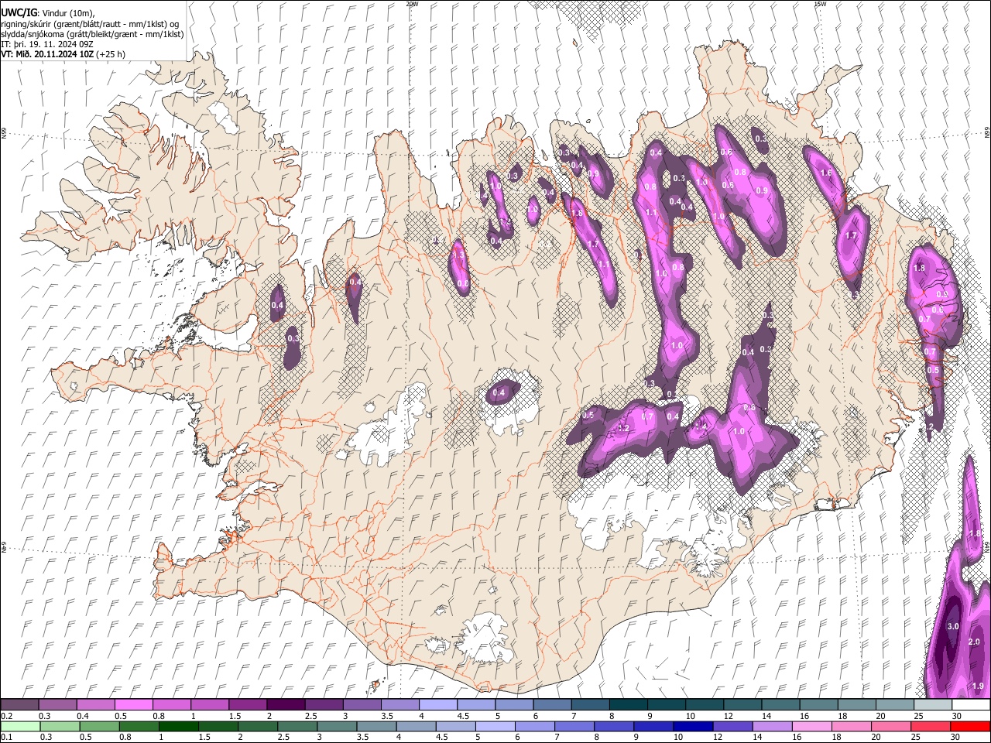Select the pale green first swatch of rain legend
The width and height of the screenshot is (991, 743).
pos(19,727)
